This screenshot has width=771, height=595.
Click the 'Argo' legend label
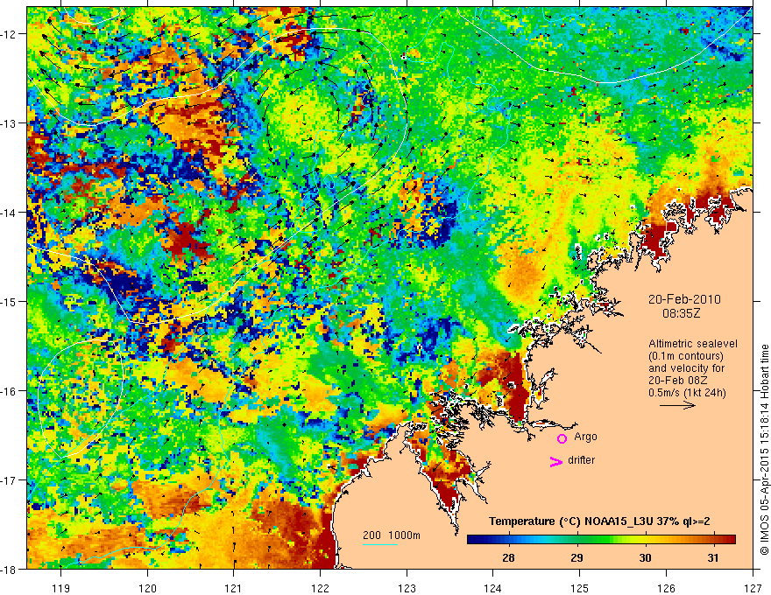[x=585, y=437]
